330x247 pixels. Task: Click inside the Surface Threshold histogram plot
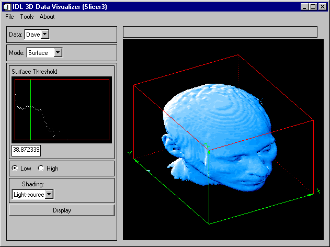point(62,109)
